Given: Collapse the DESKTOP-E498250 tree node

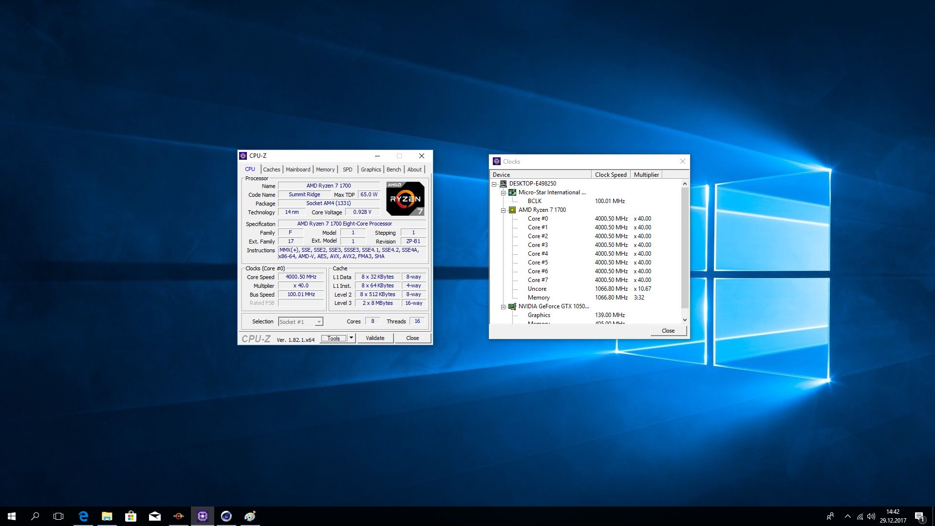Looking at the screenshot, I should (494, 184).
